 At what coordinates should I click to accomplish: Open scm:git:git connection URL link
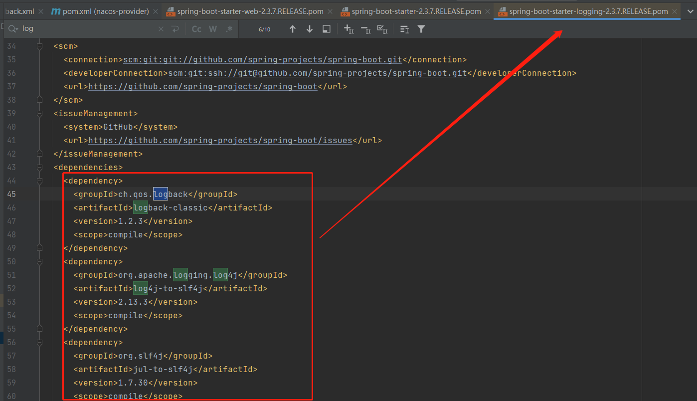coord(263,60)
